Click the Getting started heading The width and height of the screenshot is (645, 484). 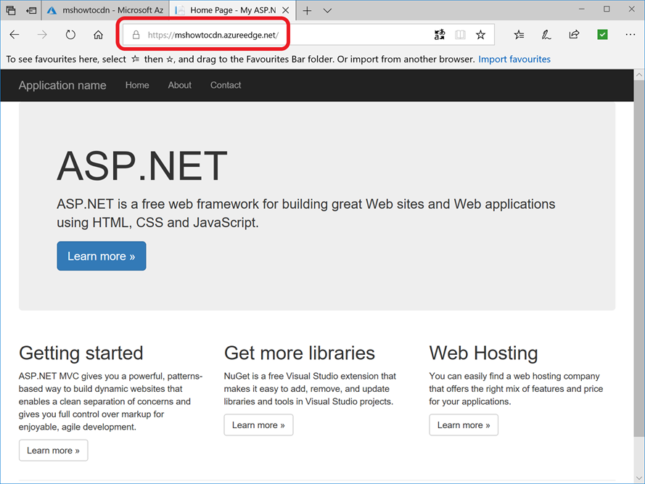click(x=81, y=353)
